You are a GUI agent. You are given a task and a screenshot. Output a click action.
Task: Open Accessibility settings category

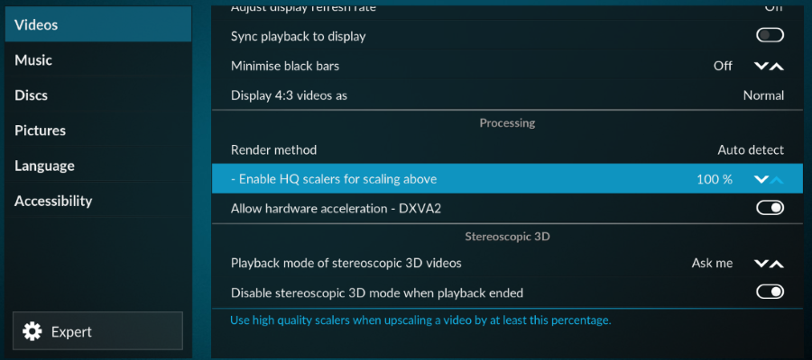(98, 201)
